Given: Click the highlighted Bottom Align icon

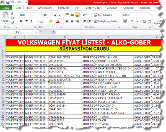Looking at the screenshot, I should pos(77,15).
